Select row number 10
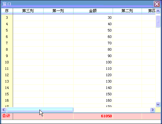Screen dimensions: 162x124 7,62
